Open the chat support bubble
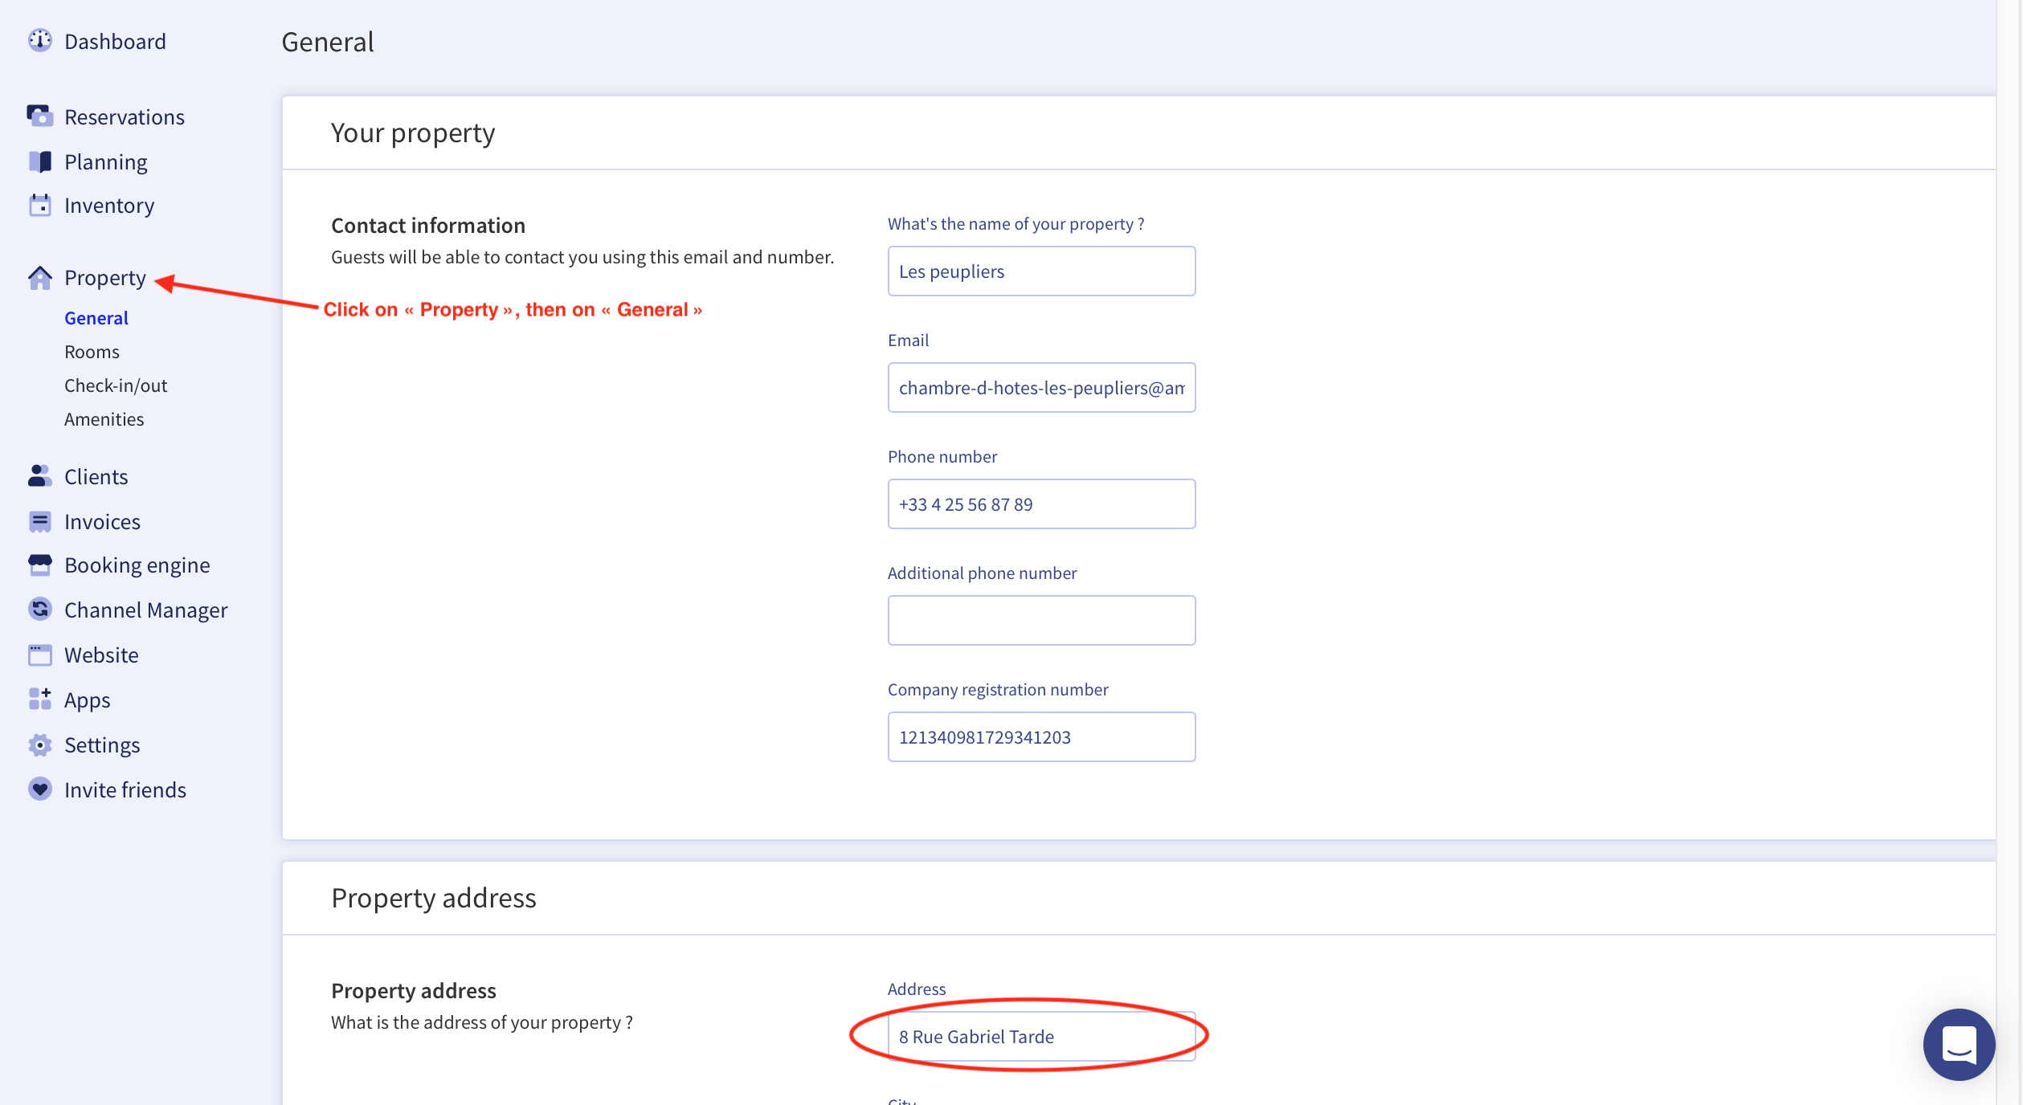The image size is (2023, 1105). (x=1959, y=1045)
